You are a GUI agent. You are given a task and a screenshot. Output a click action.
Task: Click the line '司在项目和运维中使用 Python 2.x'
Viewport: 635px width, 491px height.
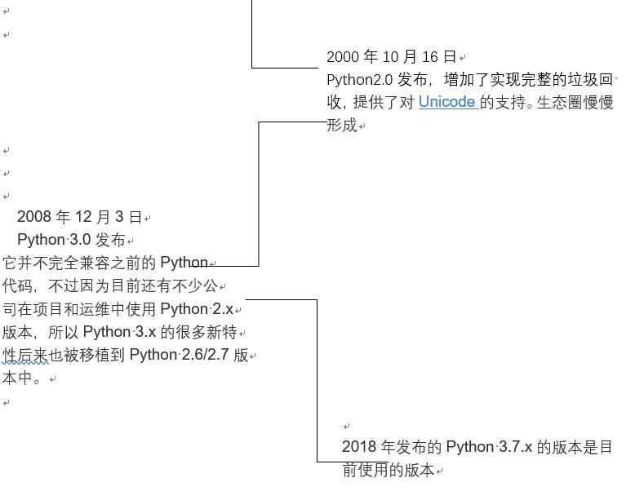tap(118, 309)
